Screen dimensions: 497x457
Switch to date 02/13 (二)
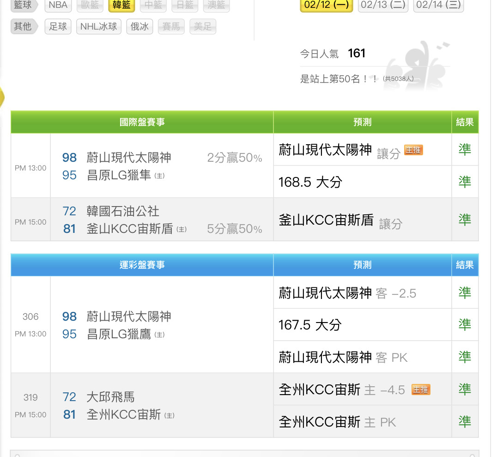point(383,5)
